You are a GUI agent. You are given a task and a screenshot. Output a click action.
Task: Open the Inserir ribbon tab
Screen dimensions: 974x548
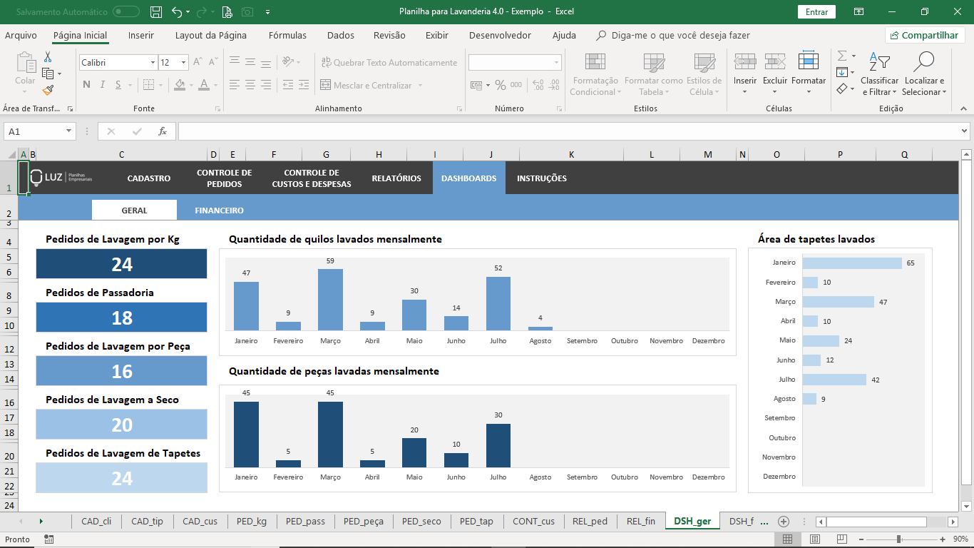click(x=141, y=35)
